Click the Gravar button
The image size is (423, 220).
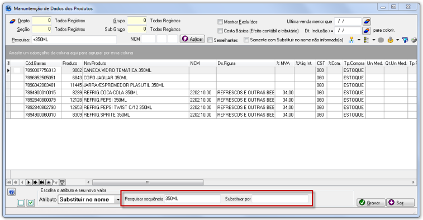370,203
